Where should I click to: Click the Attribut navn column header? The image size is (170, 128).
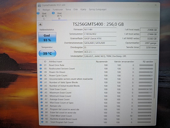[x=55, y=61]
